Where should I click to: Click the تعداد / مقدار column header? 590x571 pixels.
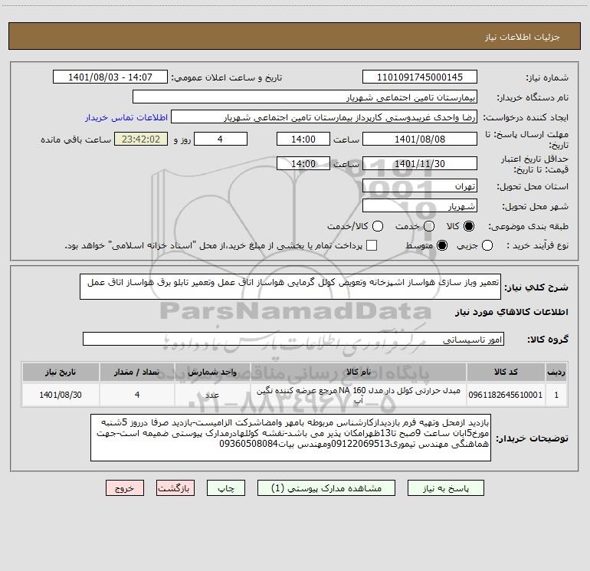pyautogui.click(x=137, y=372)
